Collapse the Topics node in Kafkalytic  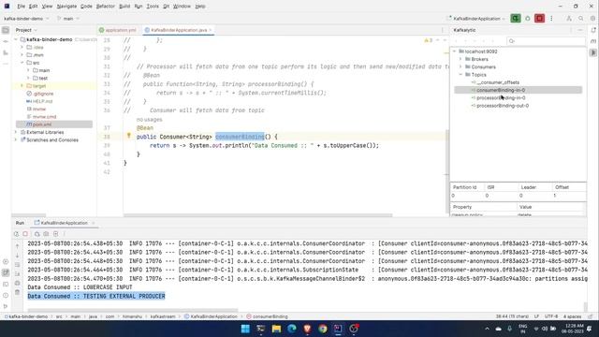click(460, 75)
